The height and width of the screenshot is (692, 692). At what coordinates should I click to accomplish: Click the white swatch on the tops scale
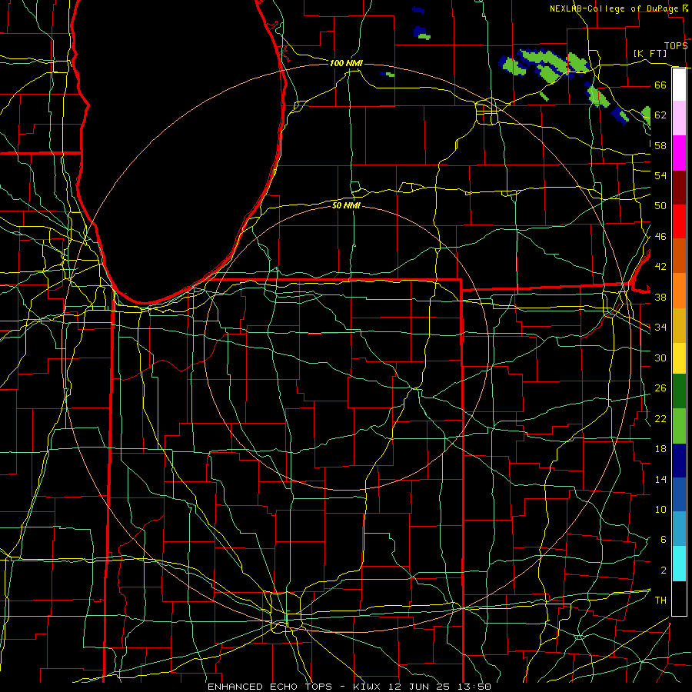pyautogui.click(x=679, y=85)
